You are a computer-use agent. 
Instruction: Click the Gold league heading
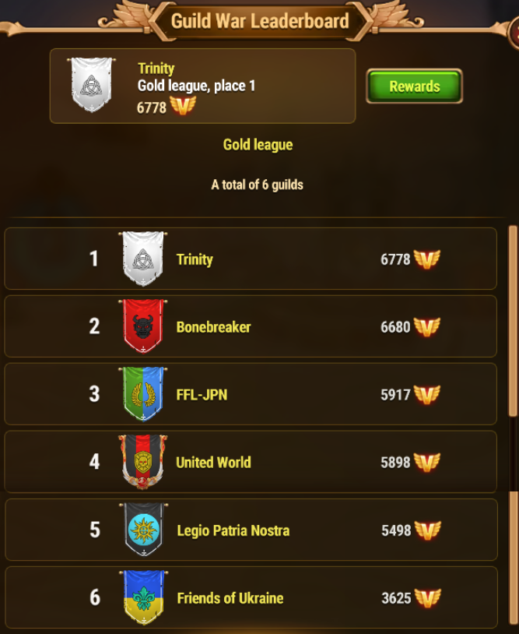pyautogui.click(x=258, y=145)
